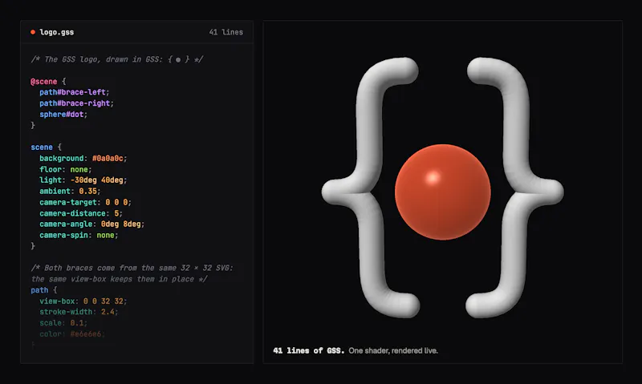Click the 'floor: none;' line
Screen dimensions: 642x384
pos(66,169)
